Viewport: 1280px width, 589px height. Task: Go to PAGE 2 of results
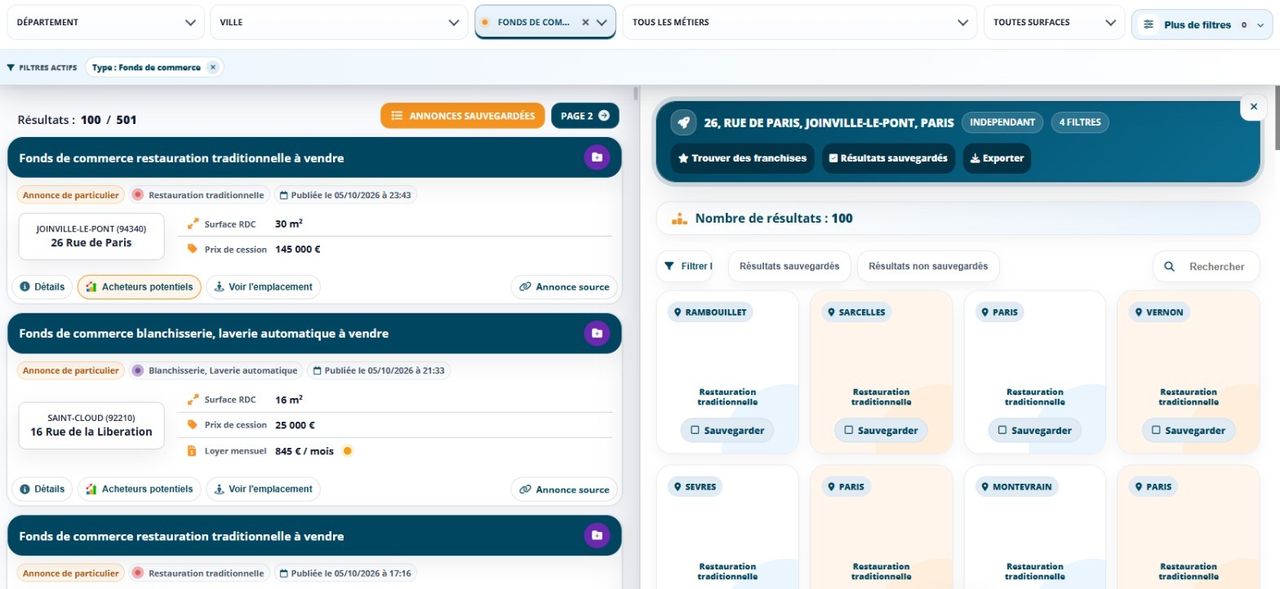point(585,116)
